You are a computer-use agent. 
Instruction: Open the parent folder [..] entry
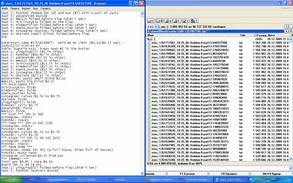[151, 39]
